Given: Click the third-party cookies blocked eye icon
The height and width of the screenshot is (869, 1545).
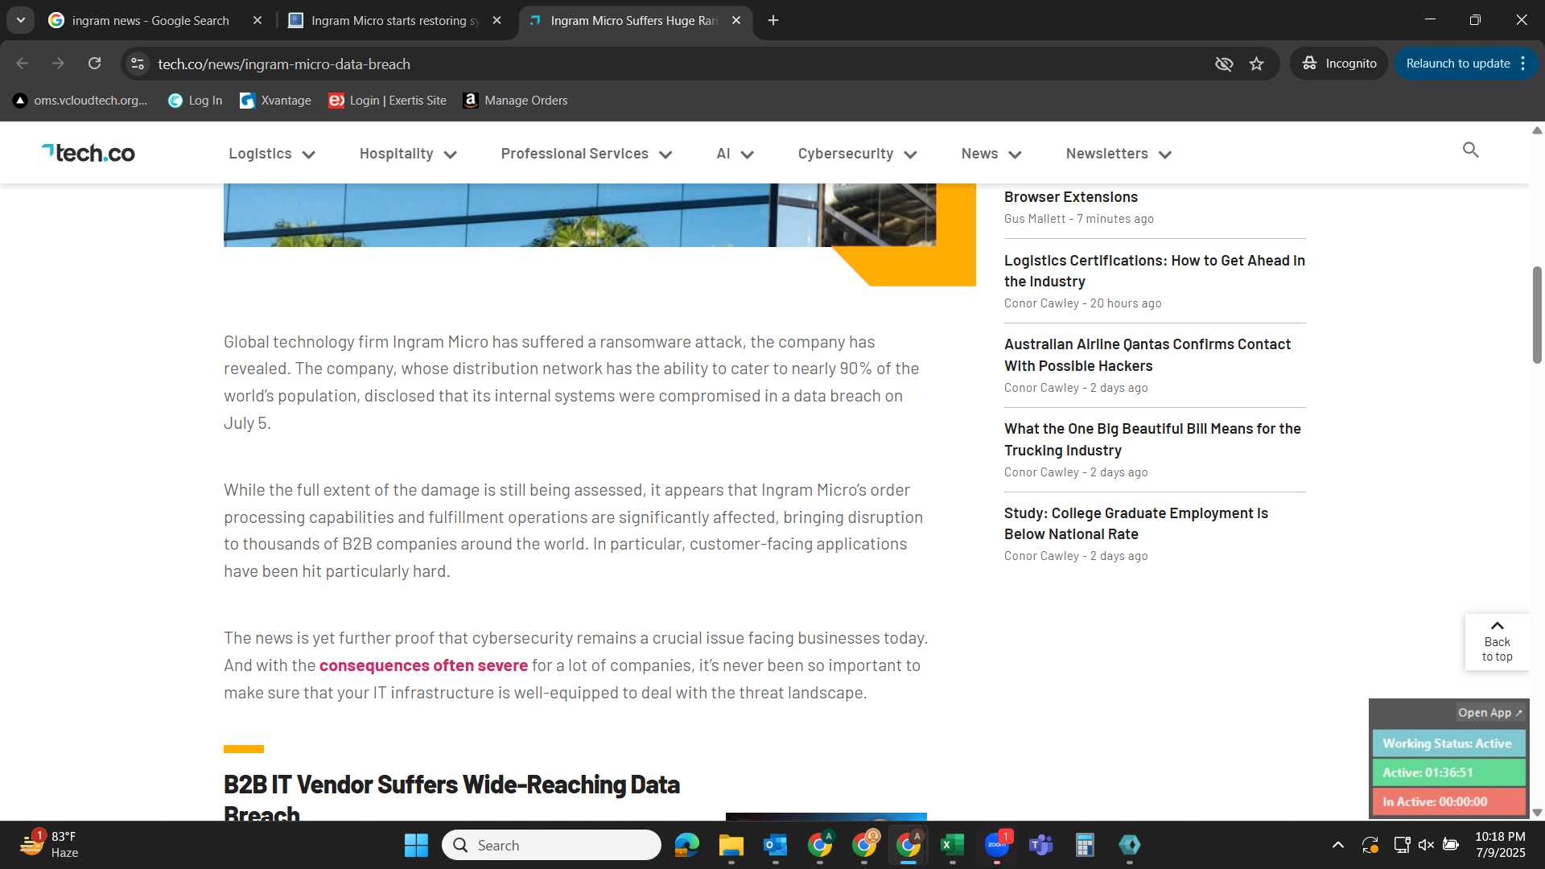Looking at the screenshot, I should (1224, 64).
